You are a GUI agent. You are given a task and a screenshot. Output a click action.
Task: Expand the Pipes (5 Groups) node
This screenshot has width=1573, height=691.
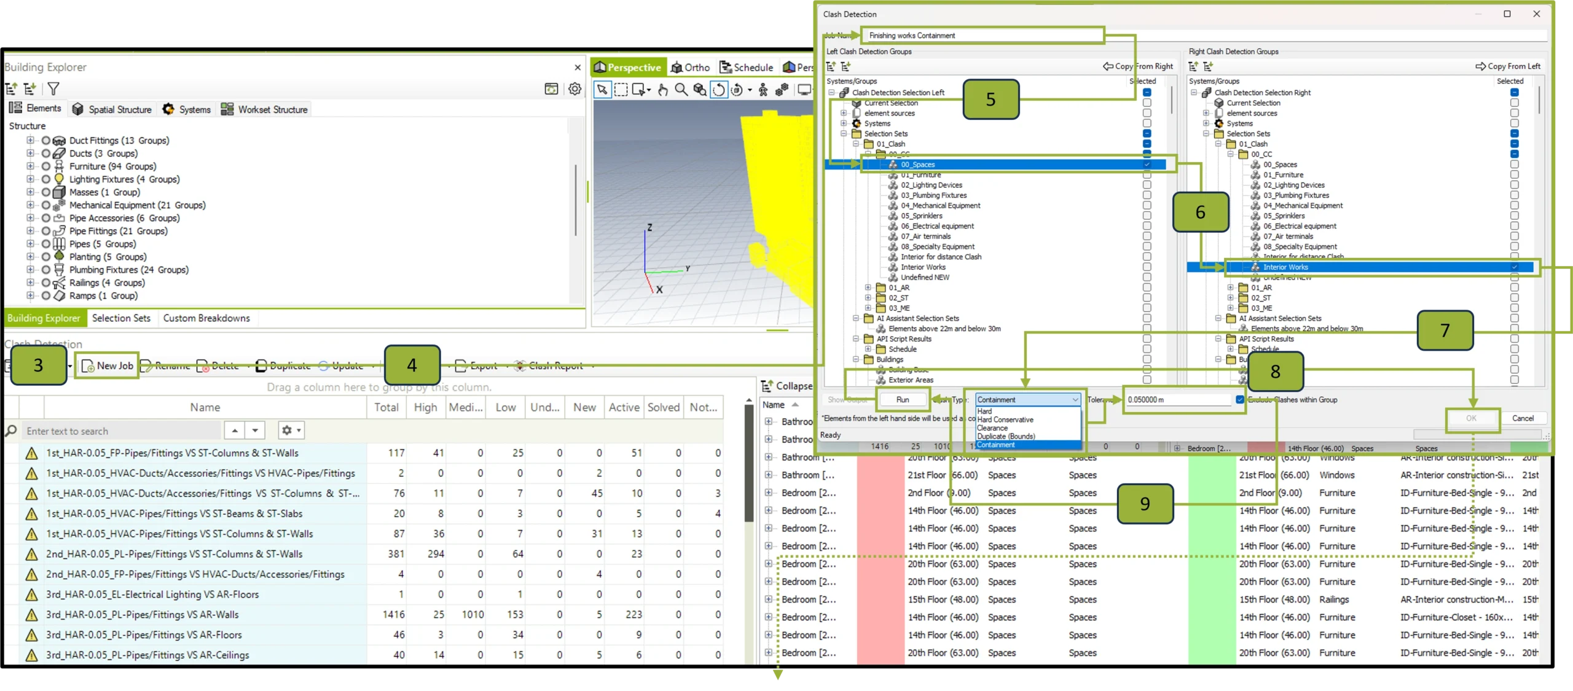pos(30,243)
